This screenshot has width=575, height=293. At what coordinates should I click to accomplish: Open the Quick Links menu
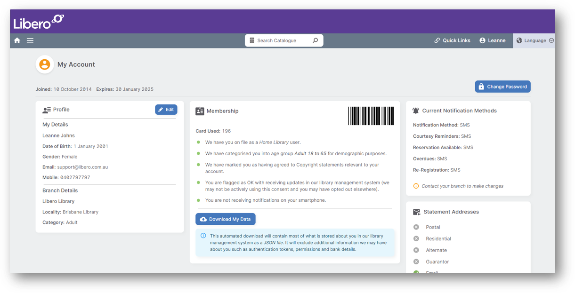click(452, 40)
